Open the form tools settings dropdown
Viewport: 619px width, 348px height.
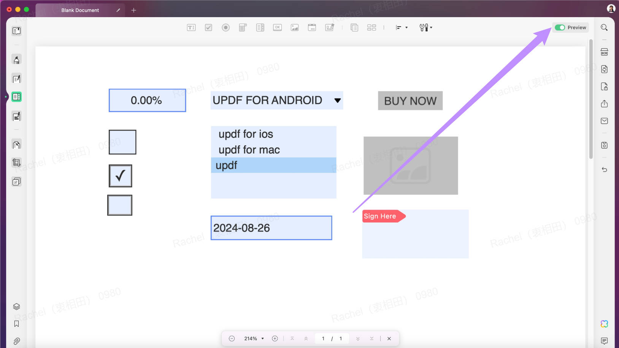tap(426, 27)
